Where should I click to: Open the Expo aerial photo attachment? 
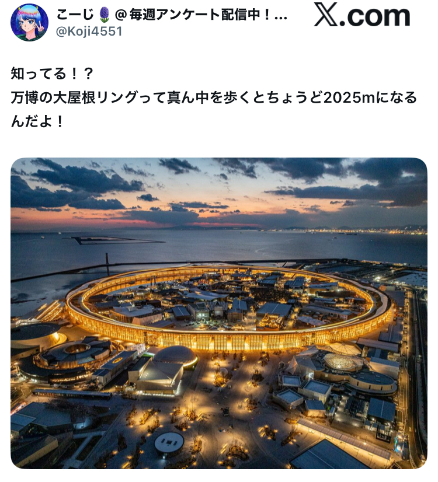click(x=218, y=313)
